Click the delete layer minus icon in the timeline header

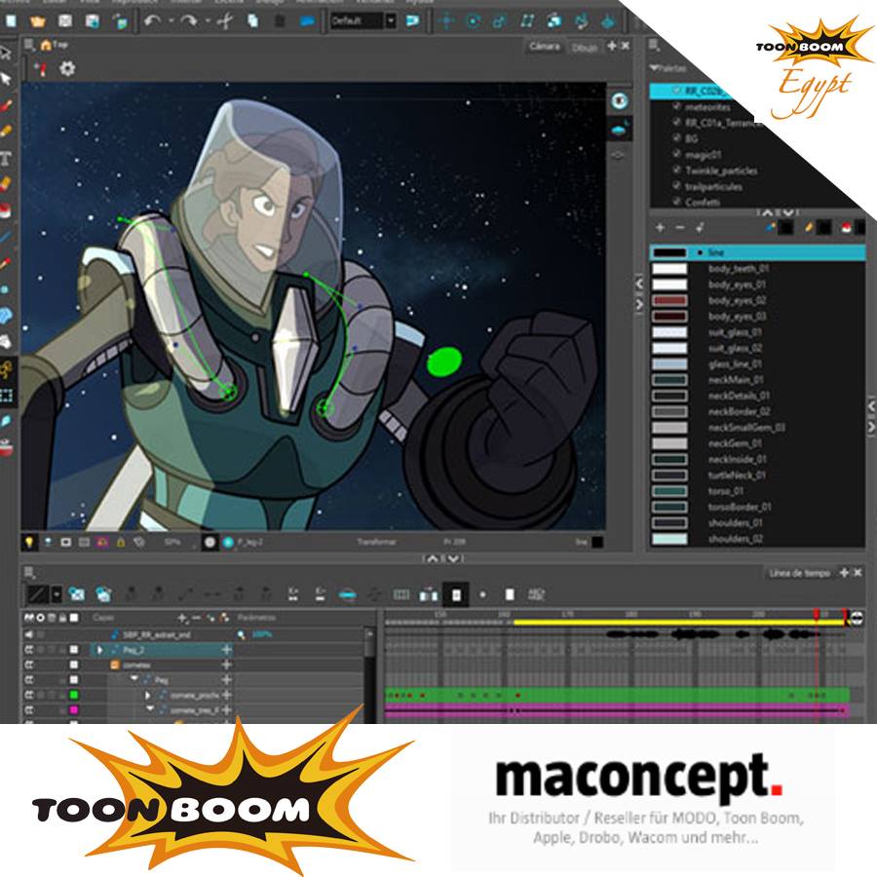(196, 618)
